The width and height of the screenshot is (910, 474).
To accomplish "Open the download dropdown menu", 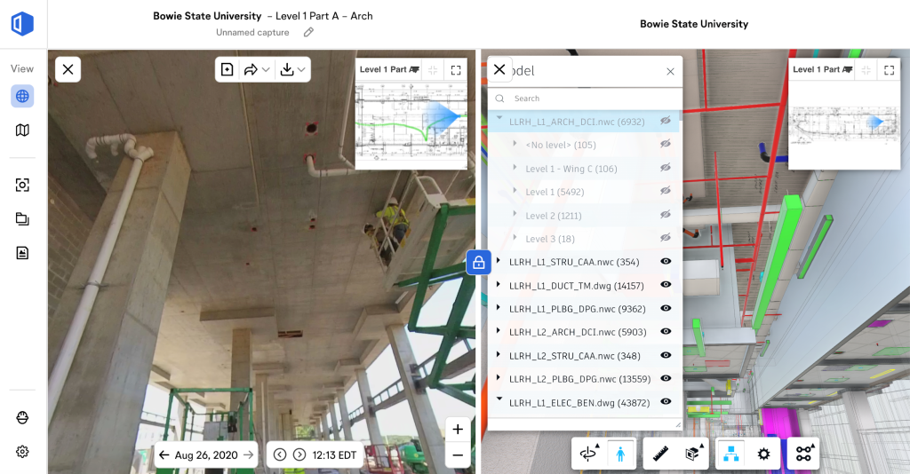I will tap(292, 69).
